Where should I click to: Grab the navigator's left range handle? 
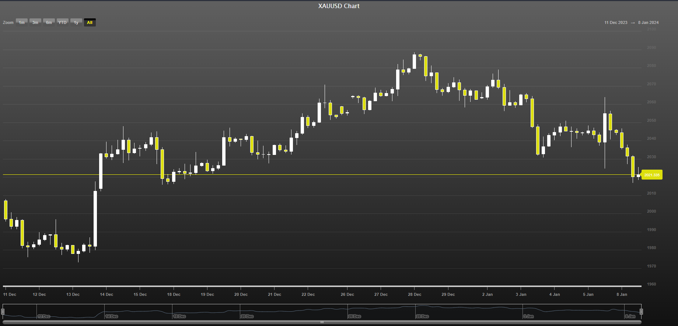click(3, 312)
